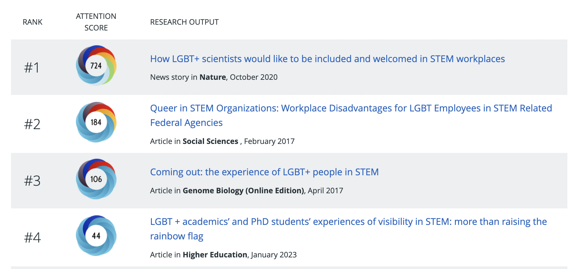
Task: Click the Genome Biology journal label
Action: (243, 191)
